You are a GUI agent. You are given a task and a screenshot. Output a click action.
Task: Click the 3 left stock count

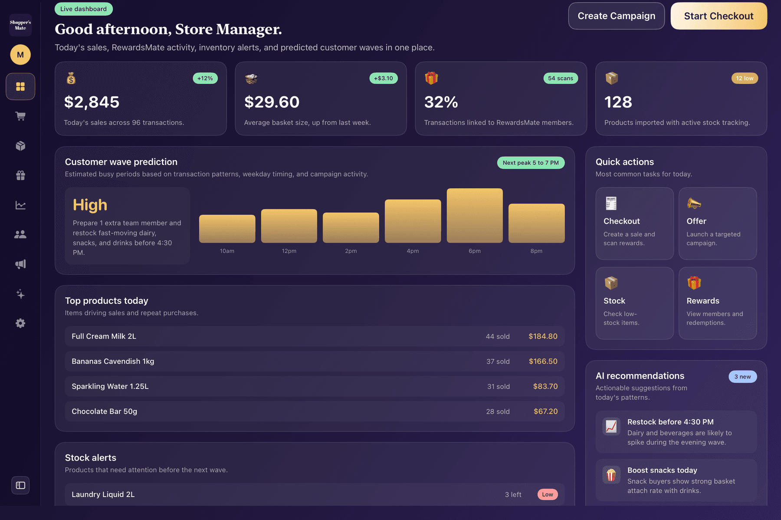(513, 494)
